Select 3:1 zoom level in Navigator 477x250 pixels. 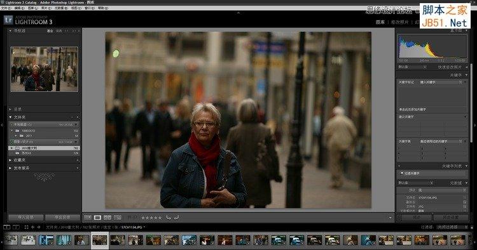tap(74, 31)
